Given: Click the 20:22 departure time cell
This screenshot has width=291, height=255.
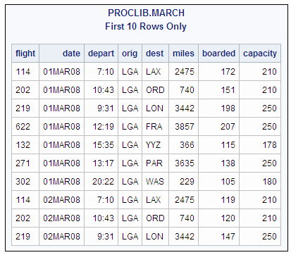Looking at the screenshot, I should (x=101, y=182).
